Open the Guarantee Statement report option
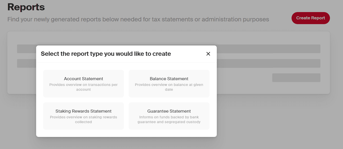 click(169, 116)
